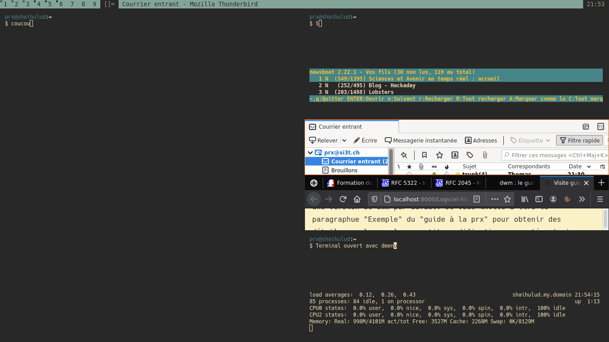The image size is (609, 342).
Task: Open Thunderbird tasks tab icon
Action: click(601, 126)
